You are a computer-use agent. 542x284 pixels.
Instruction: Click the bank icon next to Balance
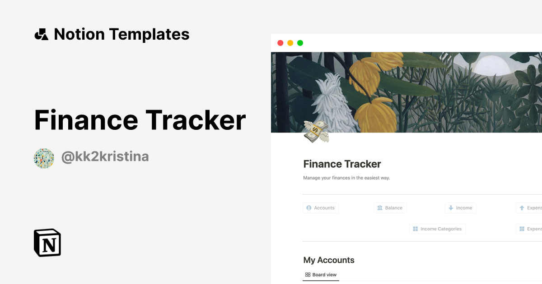[x=379, y=208]
